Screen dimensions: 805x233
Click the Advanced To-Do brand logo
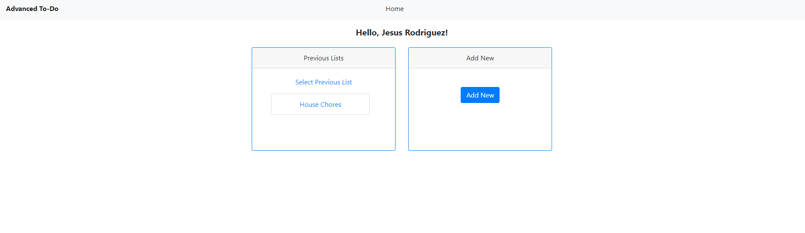[x=32, y=9]
